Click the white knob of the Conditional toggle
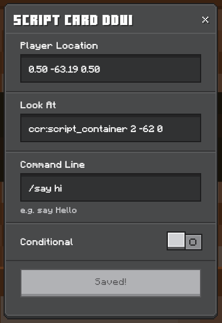Screen dimensions: 222x323 176,240
